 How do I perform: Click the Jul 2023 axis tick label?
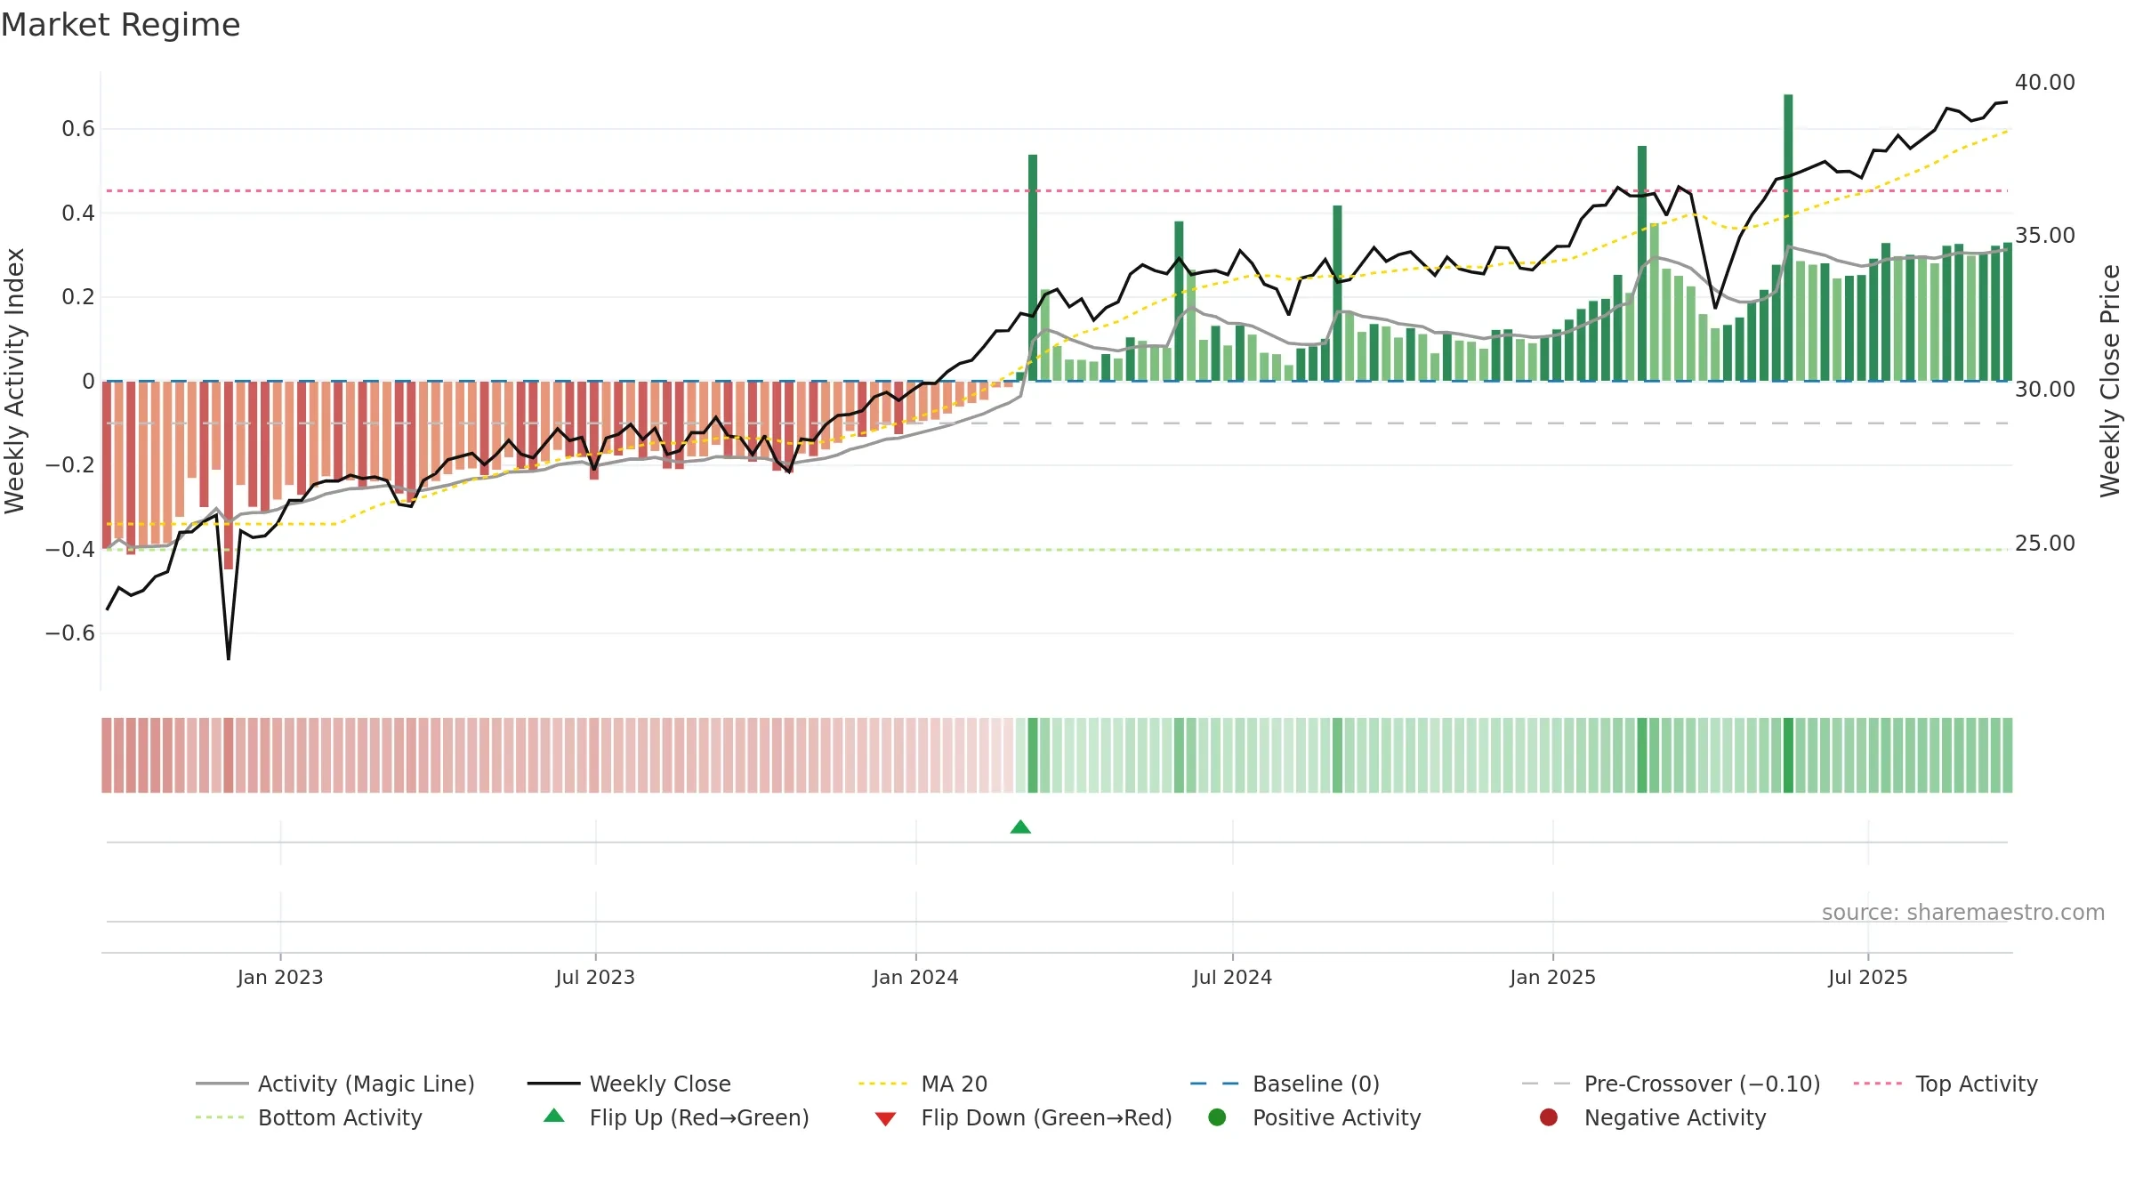(595, 977)
